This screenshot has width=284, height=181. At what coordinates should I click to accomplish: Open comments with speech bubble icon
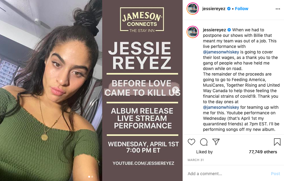204,142
